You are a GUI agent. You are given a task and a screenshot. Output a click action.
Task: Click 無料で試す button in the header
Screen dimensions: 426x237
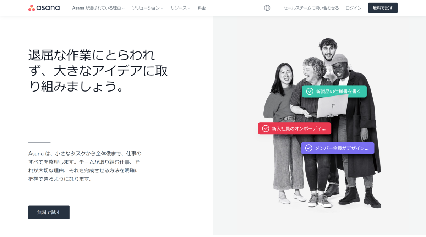(x=383, y=8)
